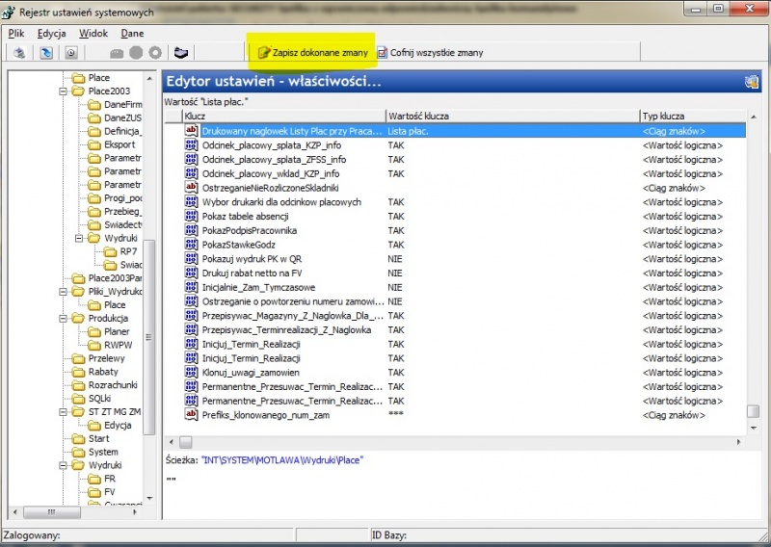Open the Dane menu
The width and height of the screenshot is (771, 547).
click(x=132, y=34)
